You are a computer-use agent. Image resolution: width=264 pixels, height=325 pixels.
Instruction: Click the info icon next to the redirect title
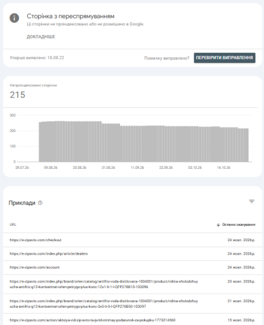coord(14,18)
